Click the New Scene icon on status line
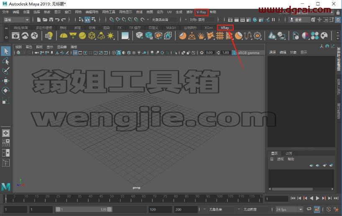Viewport: 342px width, 216px height. 39,20
